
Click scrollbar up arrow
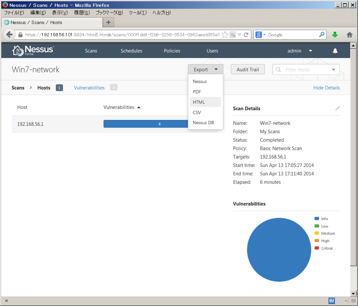353,46
